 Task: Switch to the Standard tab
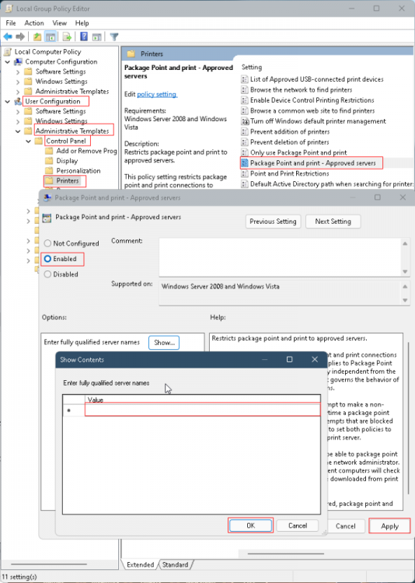tap(175, 564)
